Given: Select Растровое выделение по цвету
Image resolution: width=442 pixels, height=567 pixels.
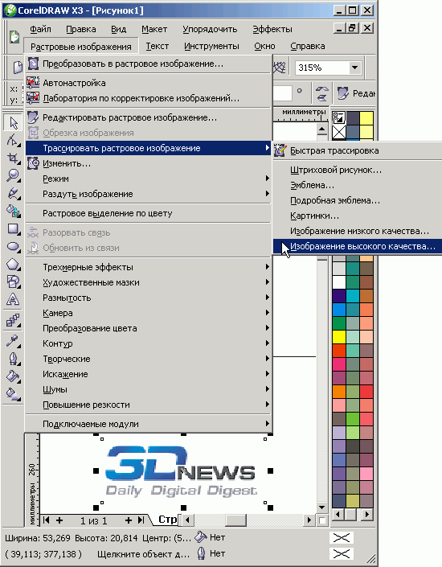Looking at the screenshot, I should pos(148,213).
